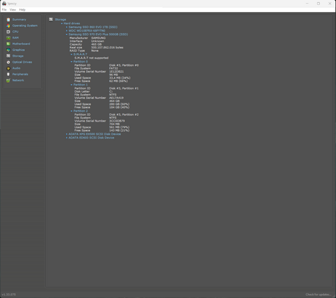Expand the WDC WD10EFRX drive entry
Screen dimensions: 336x298
click(x=87, y=31)
